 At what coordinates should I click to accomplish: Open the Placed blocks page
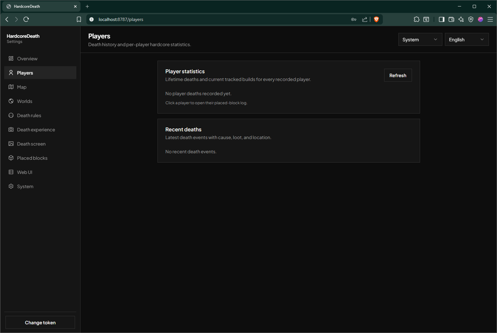pos(40,158)
